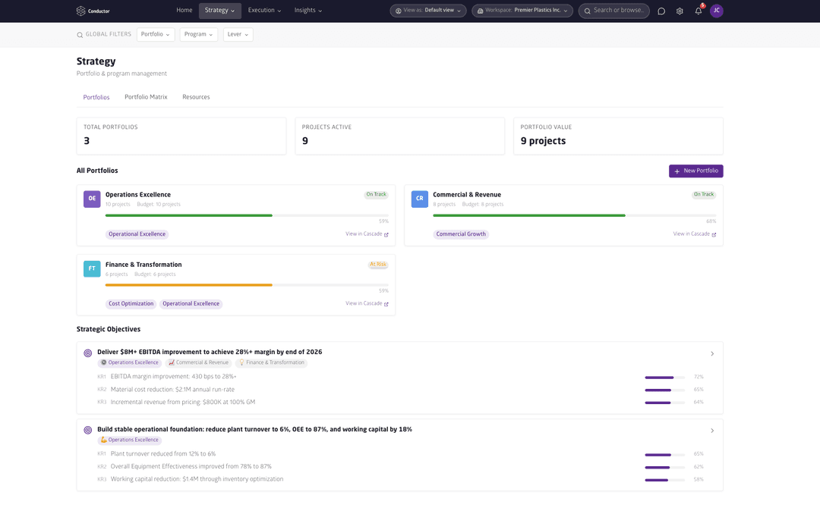
Task: Open the JC user avatar menu
Action: click(717, 11)
